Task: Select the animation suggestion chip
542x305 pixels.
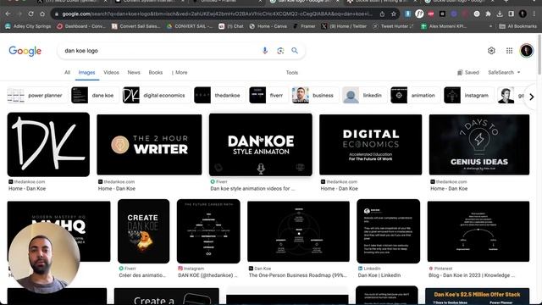Action: point(415,95)
